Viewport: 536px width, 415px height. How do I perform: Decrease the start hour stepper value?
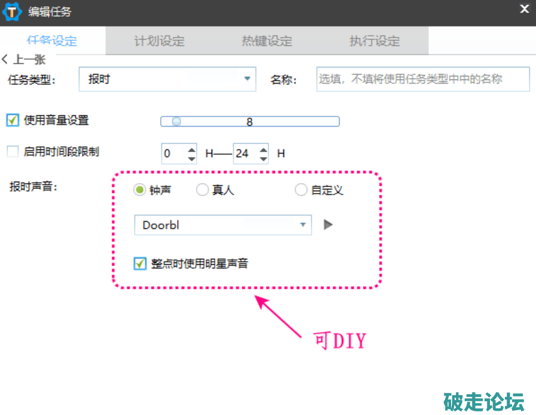(x=191, y=158)
